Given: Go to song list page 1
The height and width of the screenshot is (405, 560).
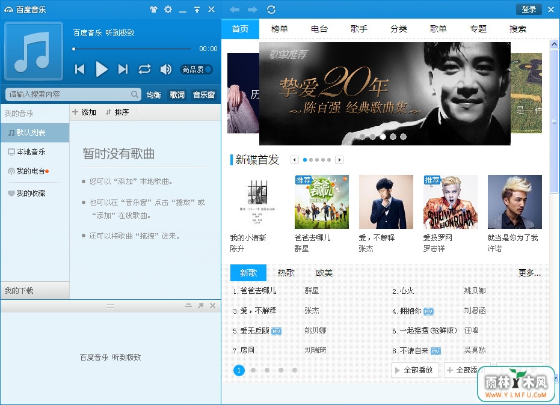Looking at the screenshot, I should tap(239, 370).
